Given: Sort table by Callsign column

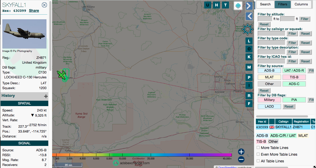Looking at the screenshot, I should point(283,122).
